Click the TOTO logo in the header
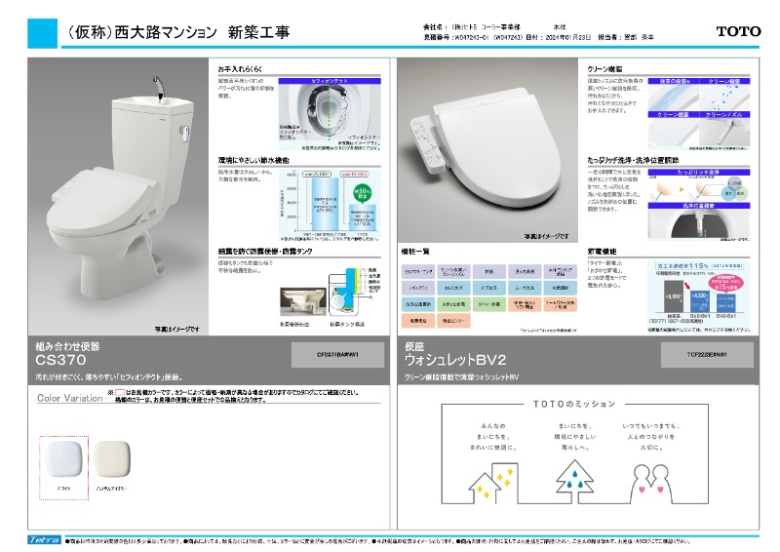Viewport: 780px width, 552px height. [738, 31]
